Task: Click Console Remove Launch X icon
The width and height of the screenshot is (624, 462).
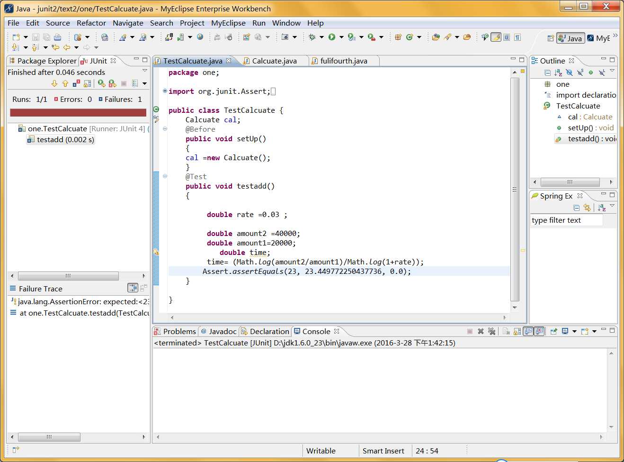Action: point(481,331)
